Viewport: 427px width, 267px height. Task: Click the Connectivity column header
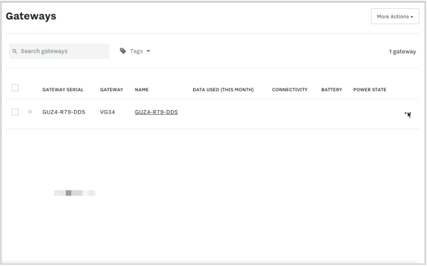pyautogui.click(x=290, y=89)
